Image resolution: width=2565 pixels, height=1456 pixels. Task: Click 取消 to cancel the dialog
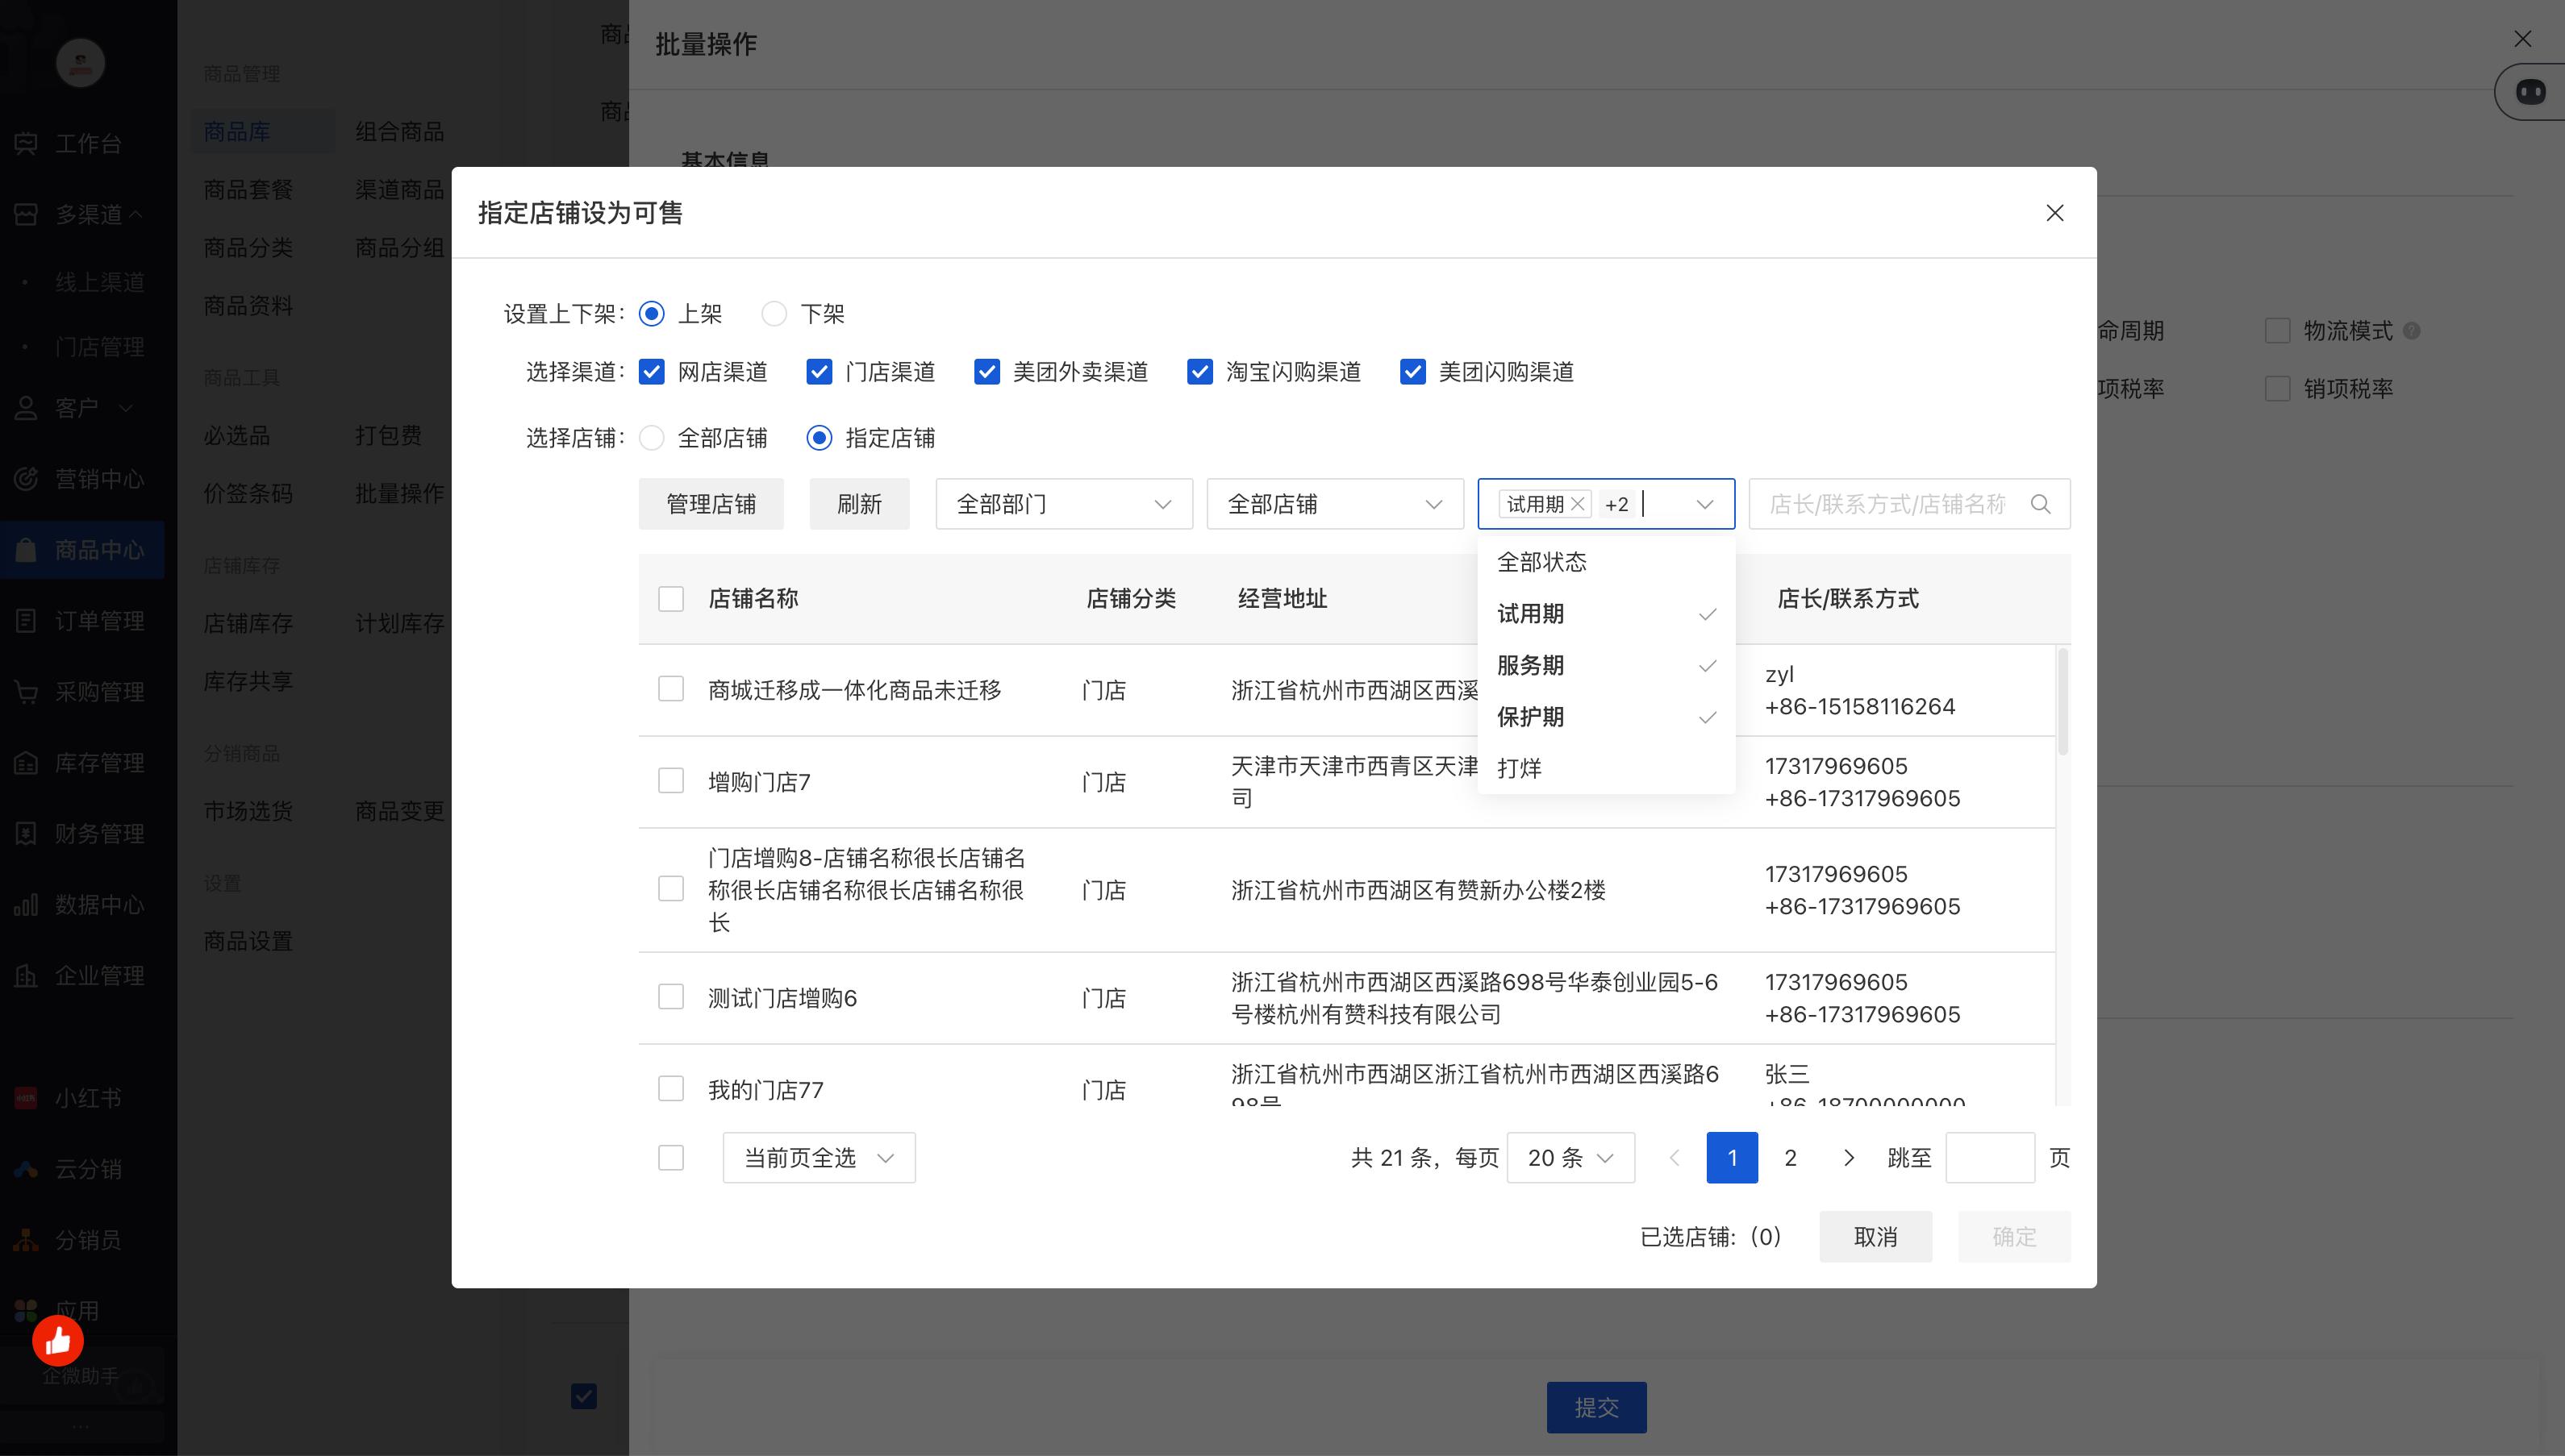[x=1875, y=1237]
